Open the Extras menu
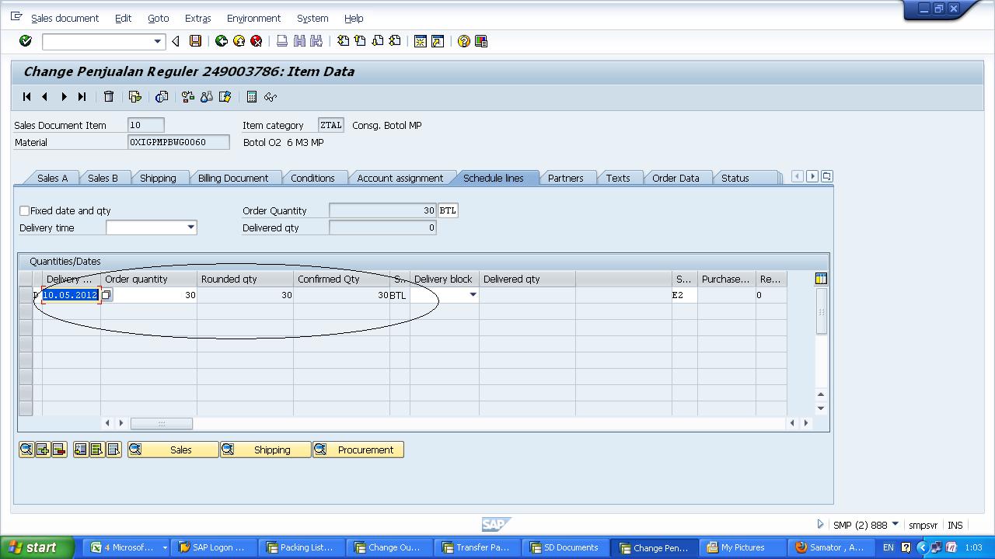Viewport: 995px width, 559px height. coord(197,18)
